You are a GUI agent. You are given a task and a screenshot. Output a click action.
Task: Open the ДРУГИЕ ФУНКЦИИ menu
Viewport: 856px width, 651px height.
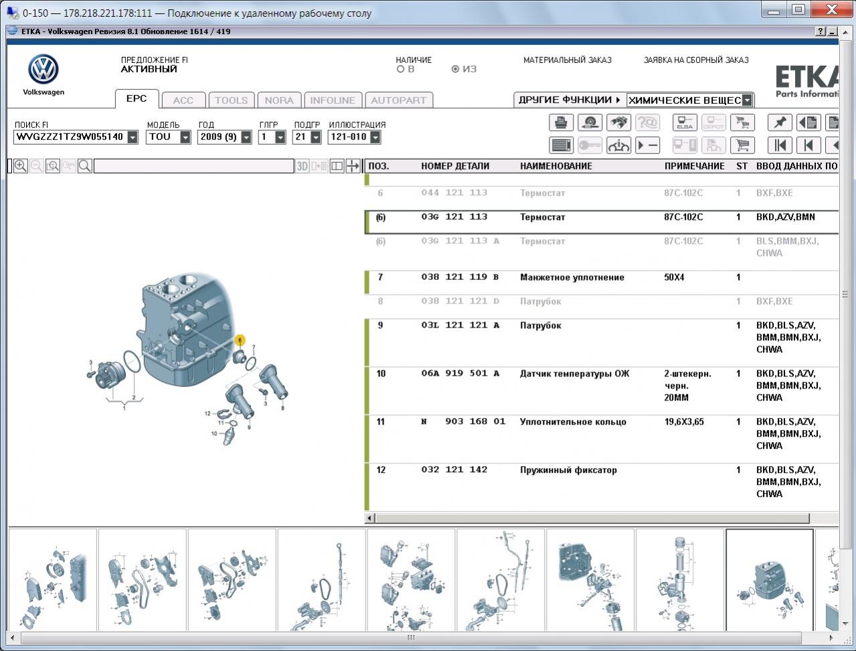click(569, 100)
